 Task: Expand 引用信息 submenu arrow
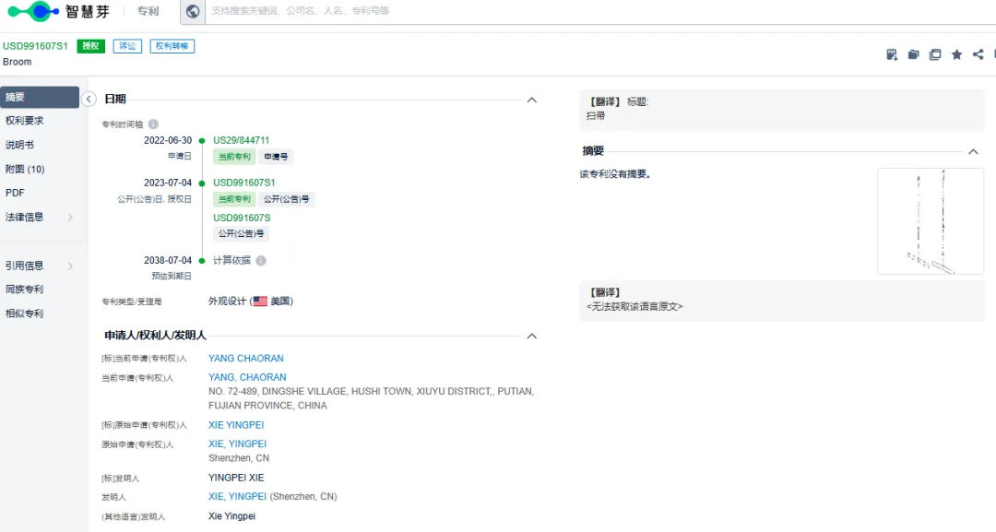pos(70,266)
